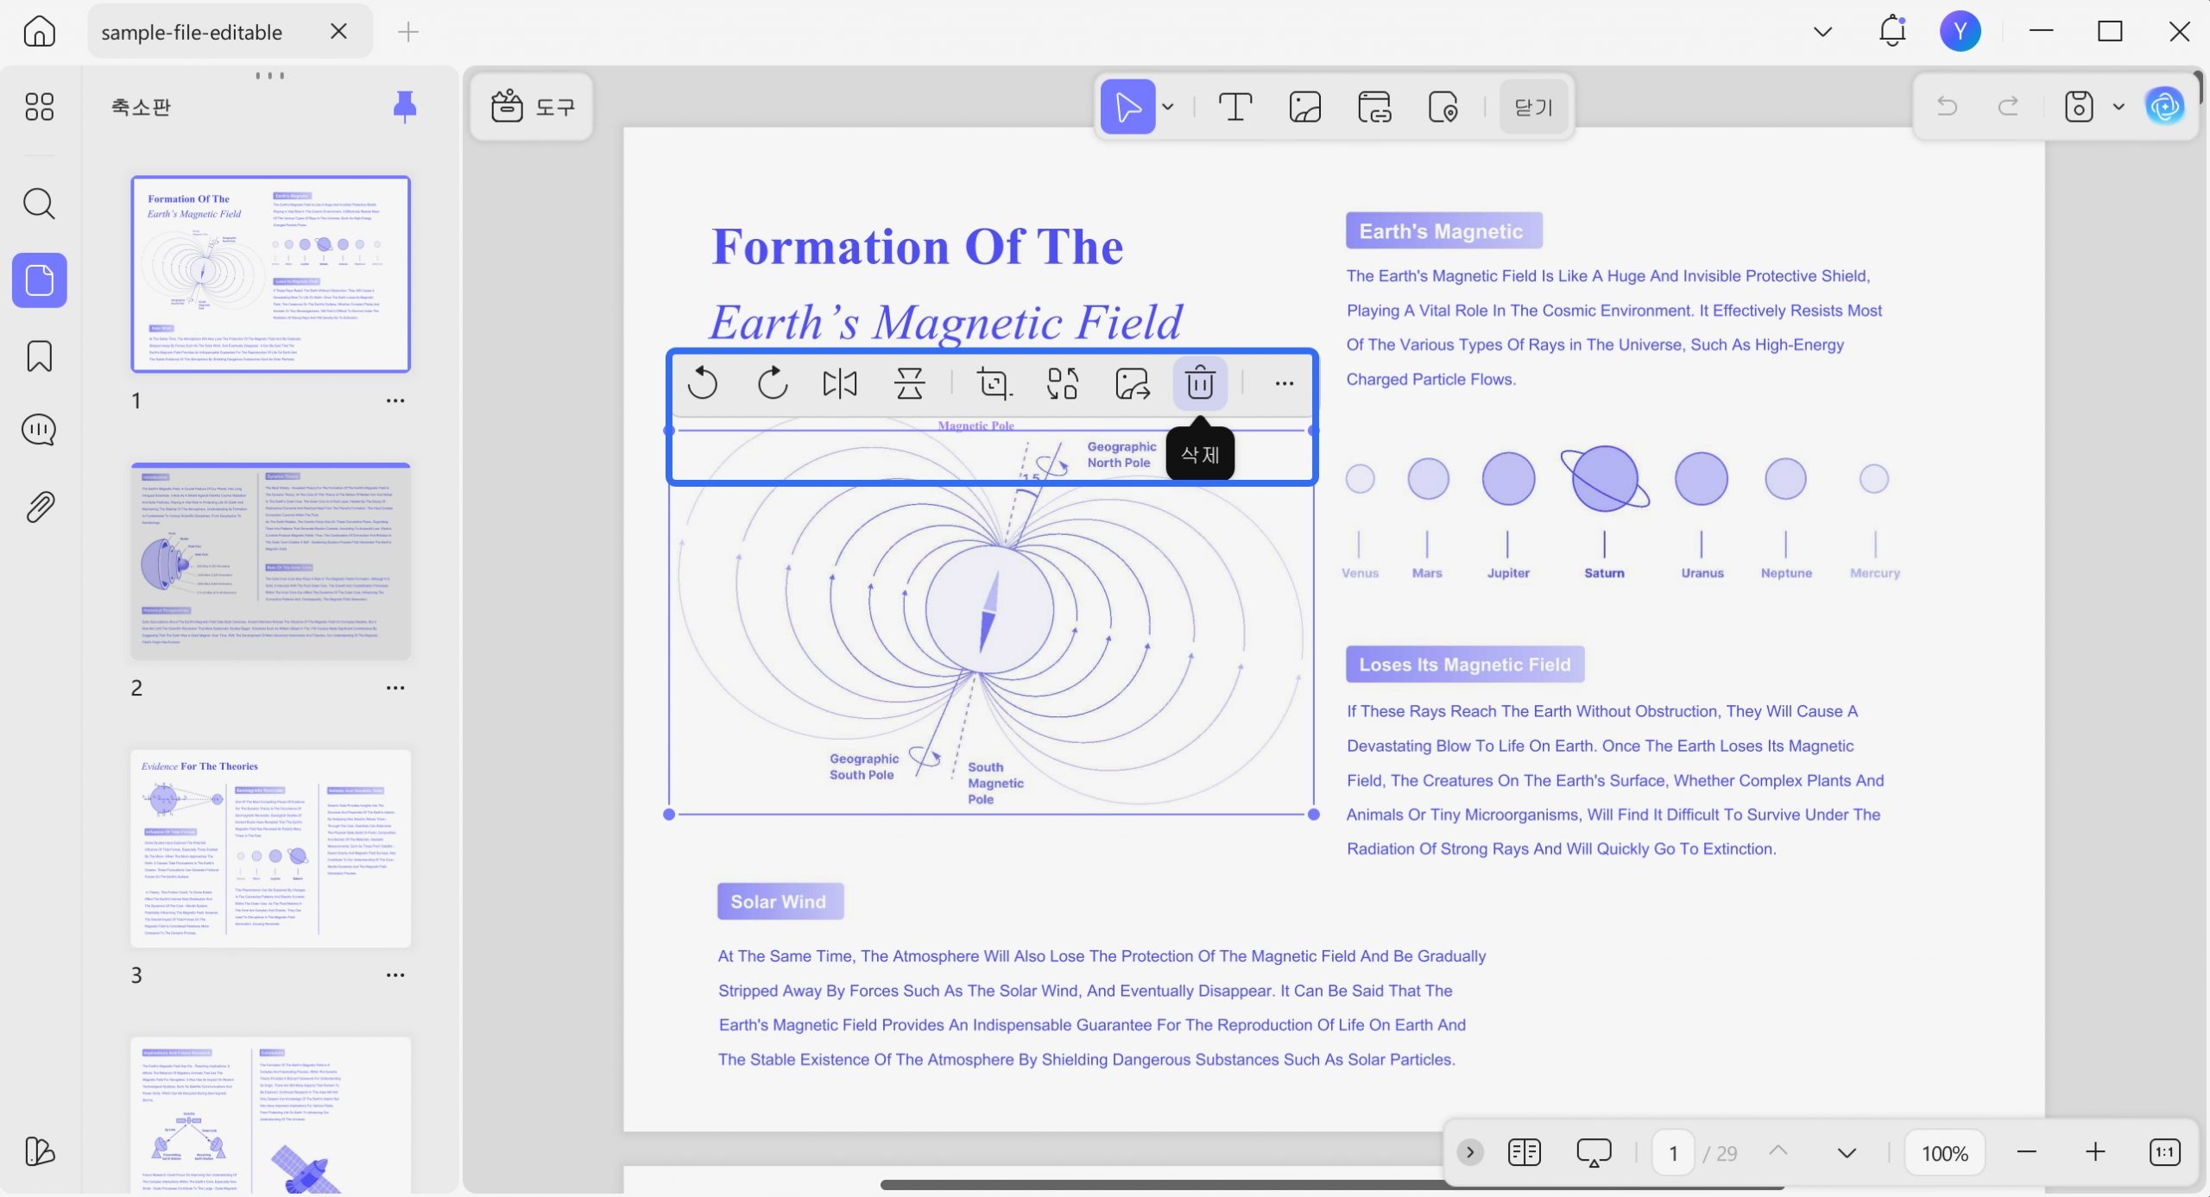Click the Saturn planet label
This screenshot has height=1197, width=2210.
coord(1604,572)
